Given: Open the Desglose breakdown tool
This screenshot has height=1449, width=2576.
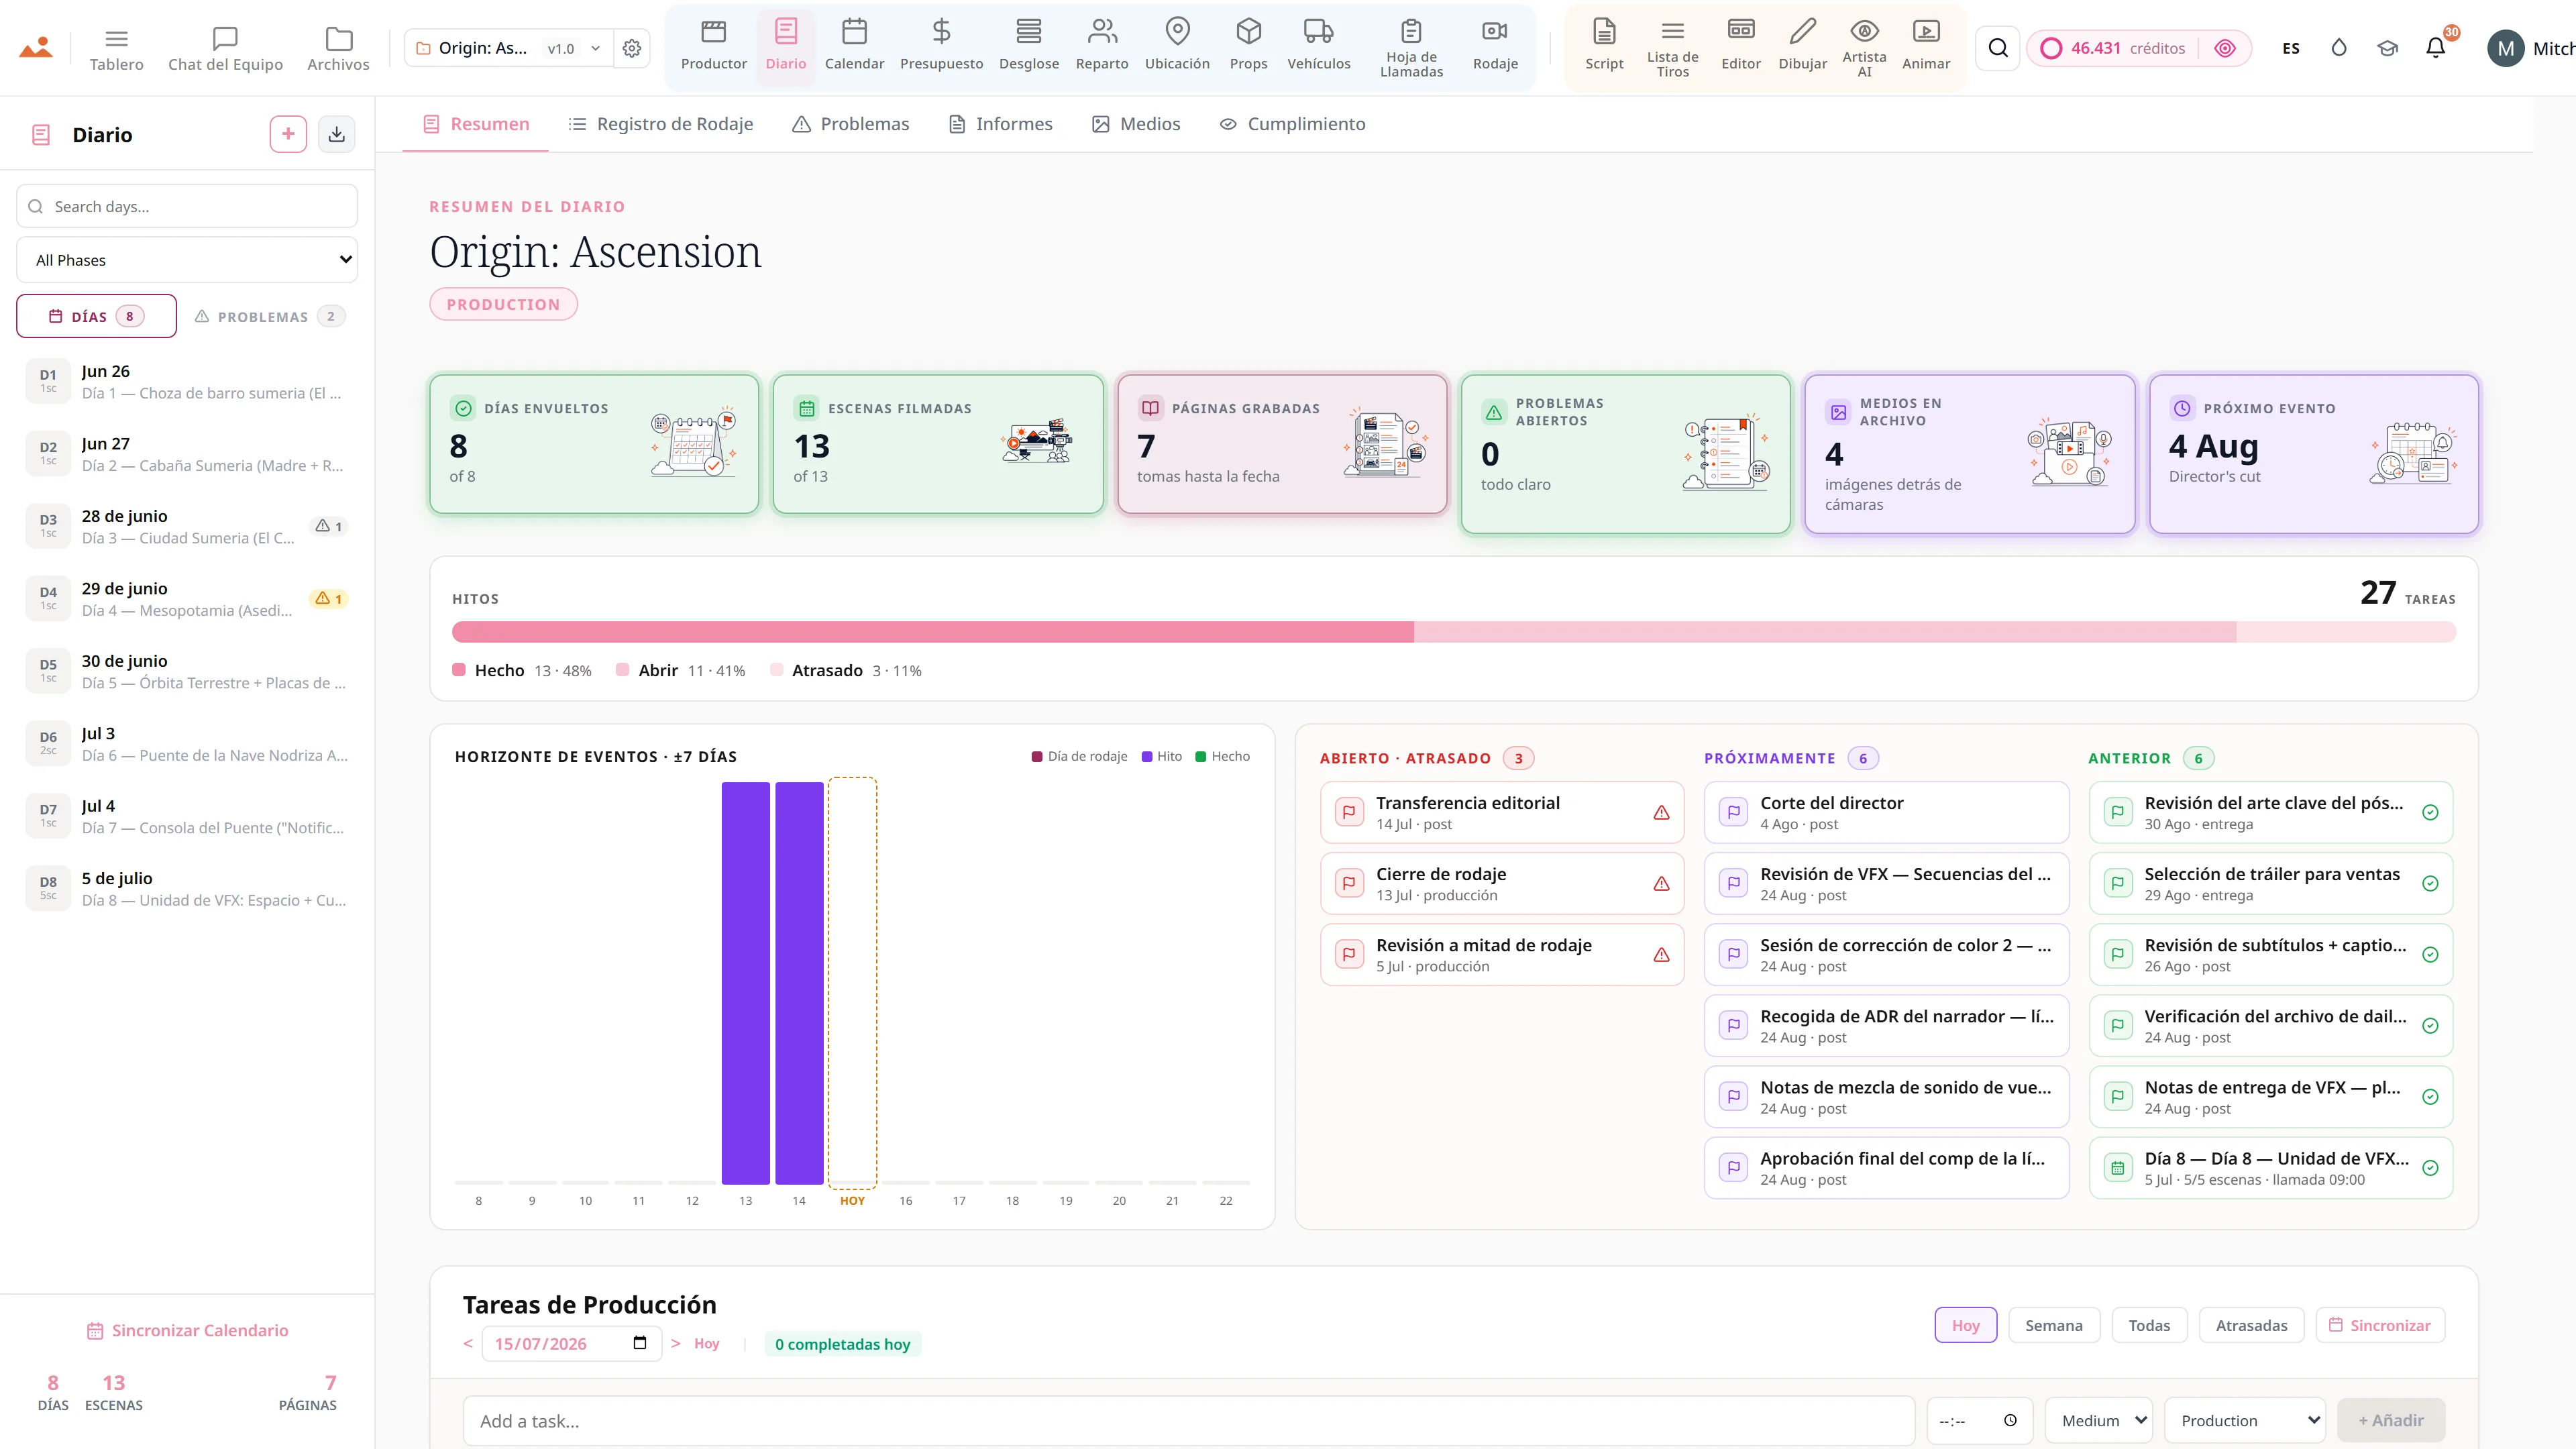Looking at the screenshot, I should 1028,46.
